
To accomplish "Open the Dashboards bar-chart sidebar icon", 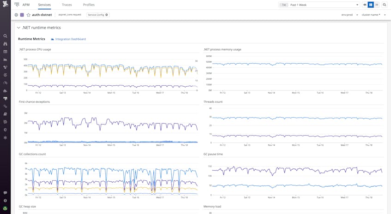I will point(5,59).
